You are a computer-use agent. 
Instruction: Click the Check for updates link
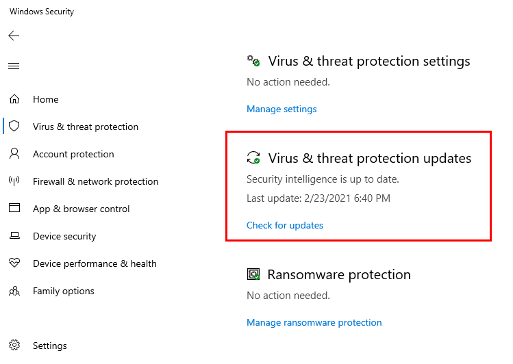(x=285, y=225)
